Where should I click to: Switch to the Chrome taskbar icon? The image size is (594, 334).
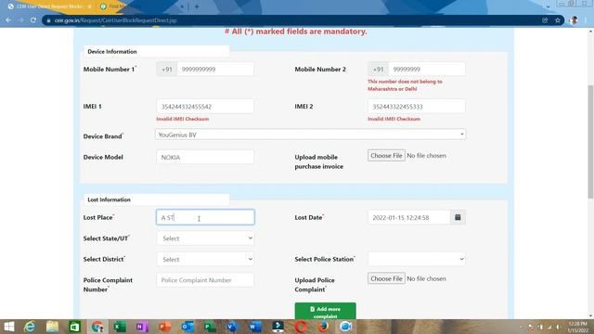[x=97, y=327]
